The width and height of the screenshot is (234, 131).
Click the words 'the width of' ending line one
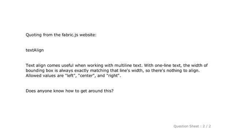(196, 65)
